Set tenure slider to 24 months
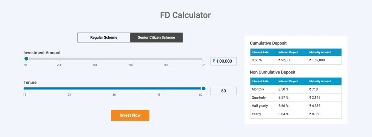 point(69,88)
